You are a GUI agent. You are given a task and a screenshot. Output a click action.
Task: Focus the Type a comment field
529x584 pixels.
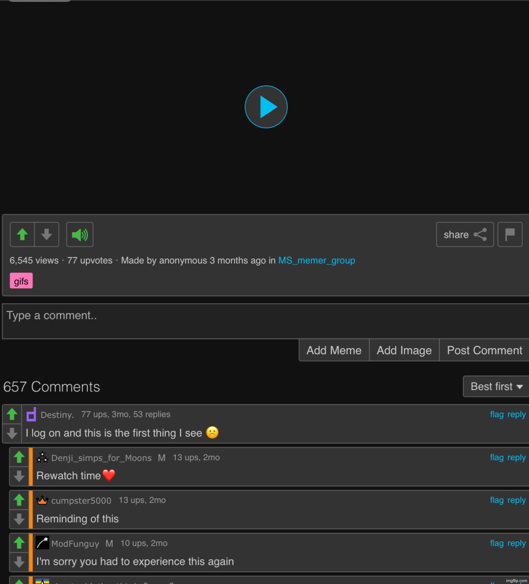[x=265, y=321]
